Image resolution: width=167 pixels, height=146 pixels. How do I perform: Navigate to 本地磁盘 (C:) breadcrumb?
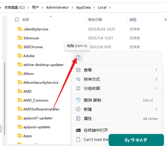coord(14,7)
